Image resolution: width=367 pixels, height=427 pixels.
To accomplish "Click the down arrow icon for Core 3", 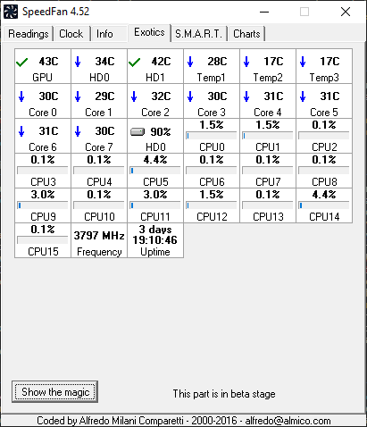I will [190, 96].
